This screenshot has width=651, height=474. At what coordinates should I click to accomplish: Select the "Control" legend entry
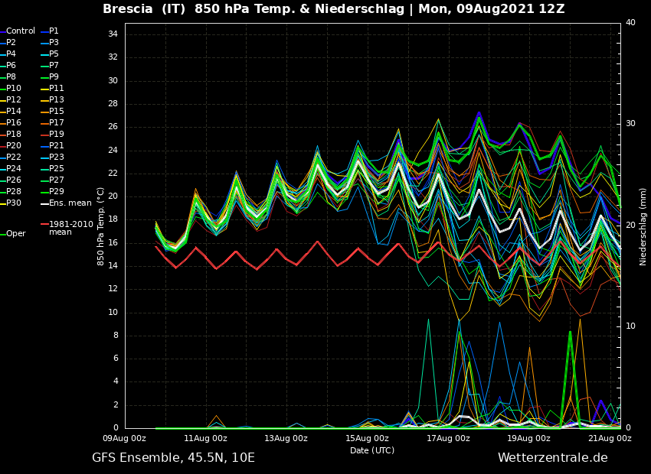(x=18, y=31)
